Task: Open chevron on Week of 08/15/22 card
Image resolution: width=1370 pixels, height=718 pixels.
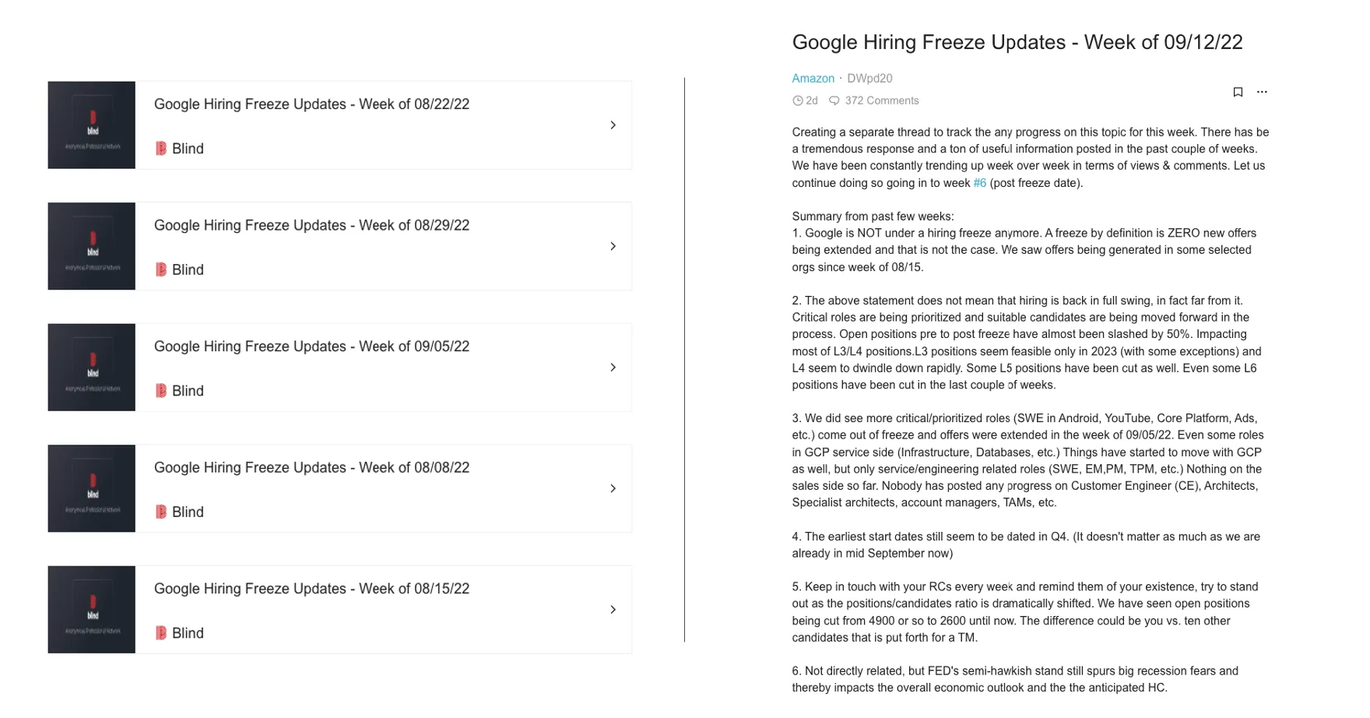Action: click(x=613, y=610)
